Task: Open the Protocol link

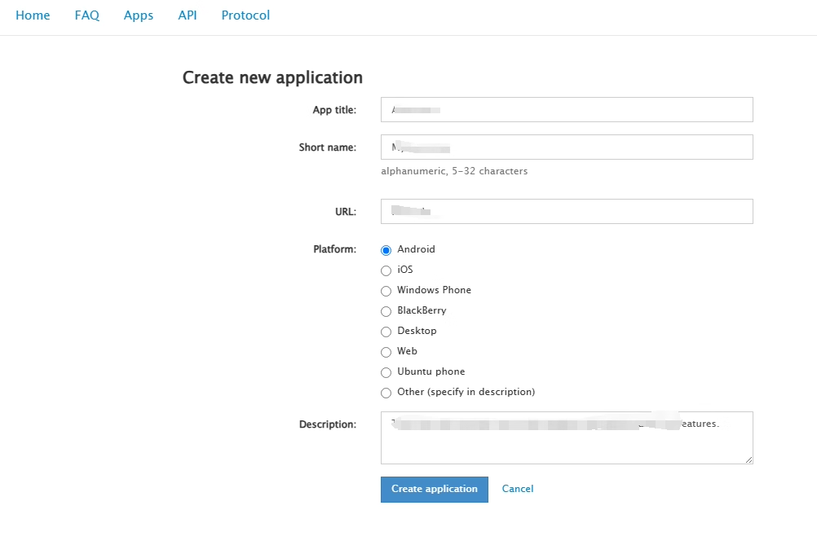Action: [x=245, y=15]
